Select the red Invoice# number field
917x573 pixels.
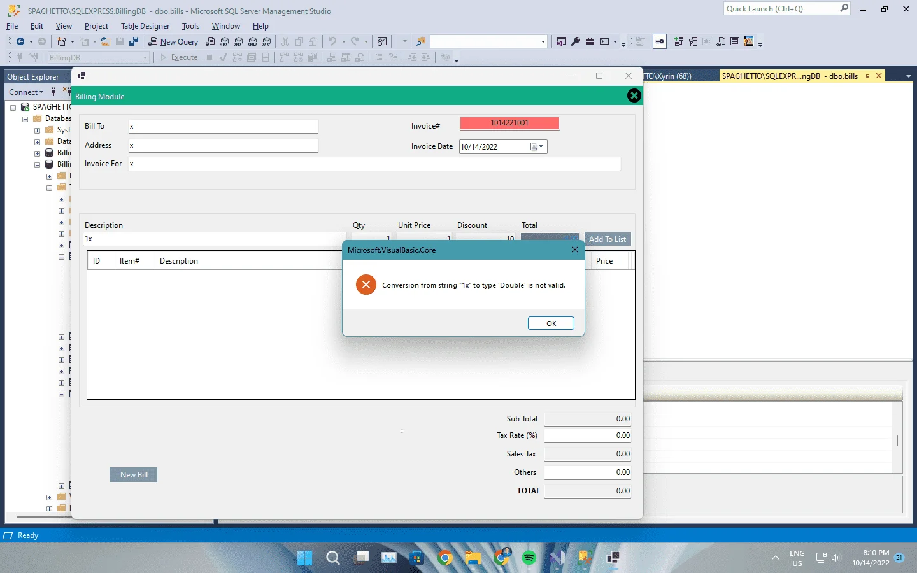point(509,123)
